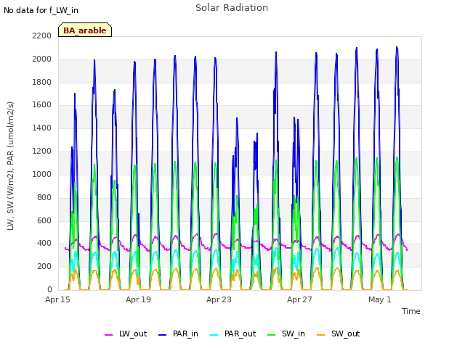Click the 1600 y-axis tick label

(42, 105)
